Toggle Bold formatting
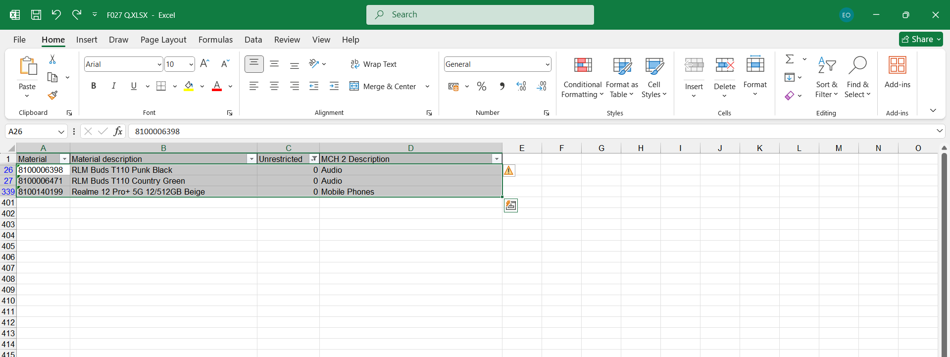Image resolution: width=950 pixels, height=357 pixels. click(94, 86)
